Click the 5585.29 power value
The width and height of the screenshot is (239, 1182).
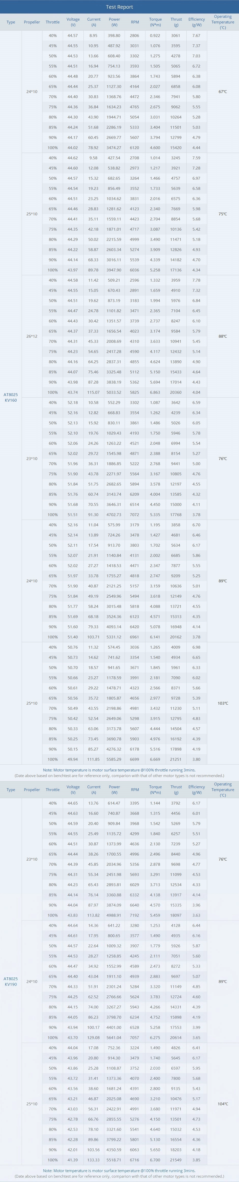(114, 759)
